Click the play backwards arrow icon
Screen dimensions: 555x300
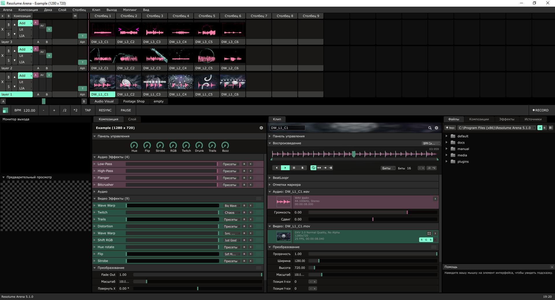(277, 168)
